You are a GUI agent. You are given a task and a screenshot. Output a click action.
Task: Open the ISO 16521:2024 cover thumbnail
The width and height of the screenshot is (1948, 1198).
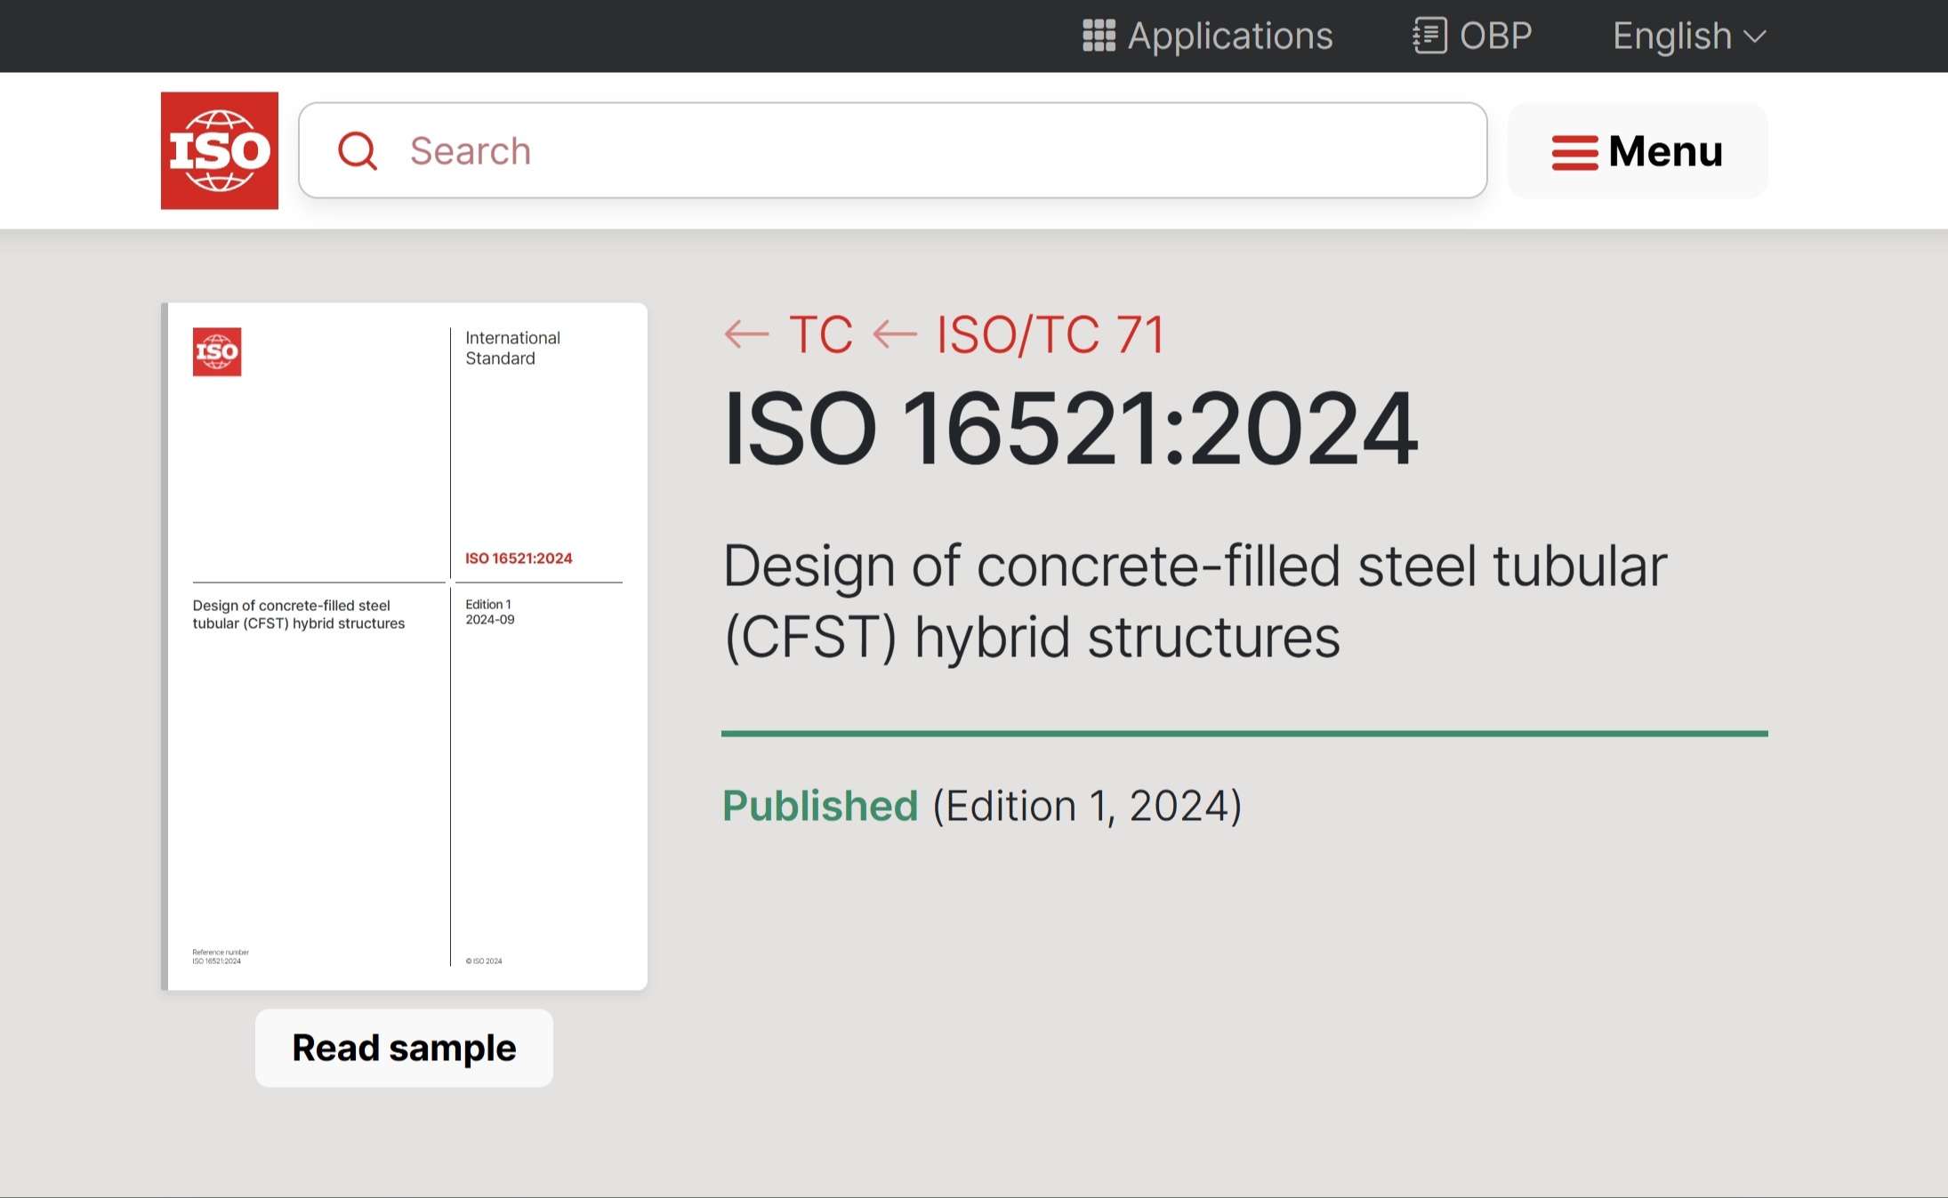pos(406,646)
